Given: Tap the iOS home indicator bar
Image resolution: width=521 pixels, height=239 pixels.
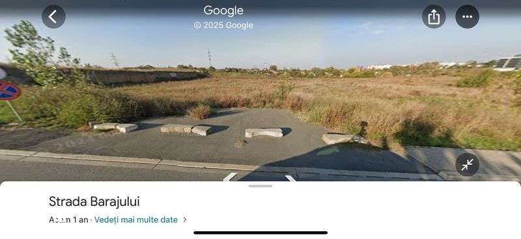Looking at the screenshot, I should (260, 233).
